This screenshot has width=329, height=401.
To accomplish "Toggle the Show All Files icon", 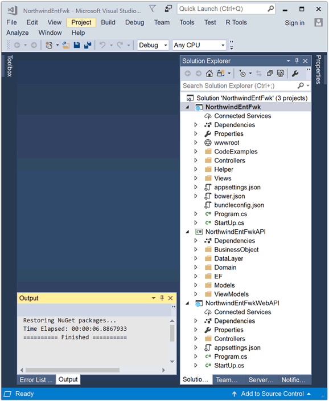I will (x=281, y=74).
